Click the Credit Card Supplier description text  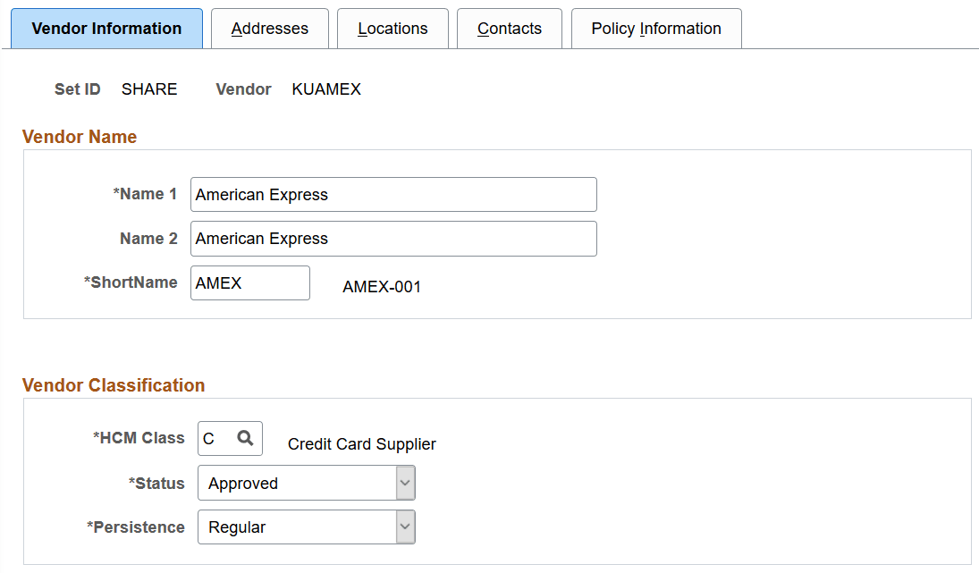coord(361,443)
